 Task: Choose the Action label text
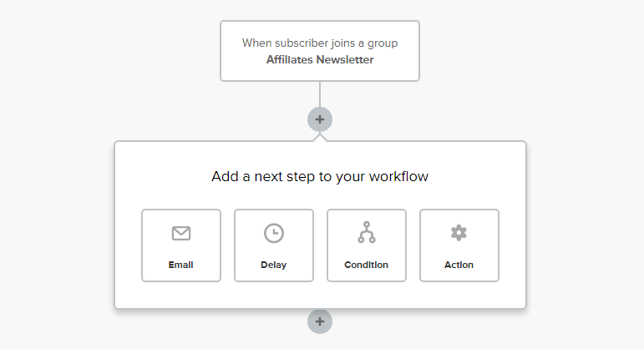coord(459,265)
